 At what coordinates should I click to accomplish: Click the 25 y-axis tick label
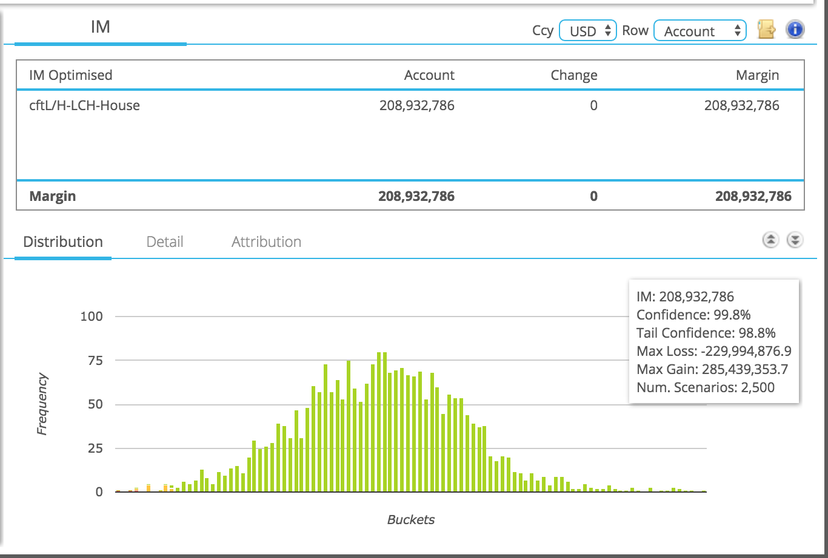pyautogui.click(x=95, y=448)
